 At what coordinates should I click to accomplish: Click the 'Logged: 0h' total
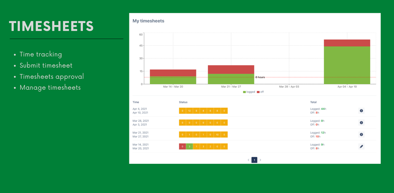coord(317,121)
